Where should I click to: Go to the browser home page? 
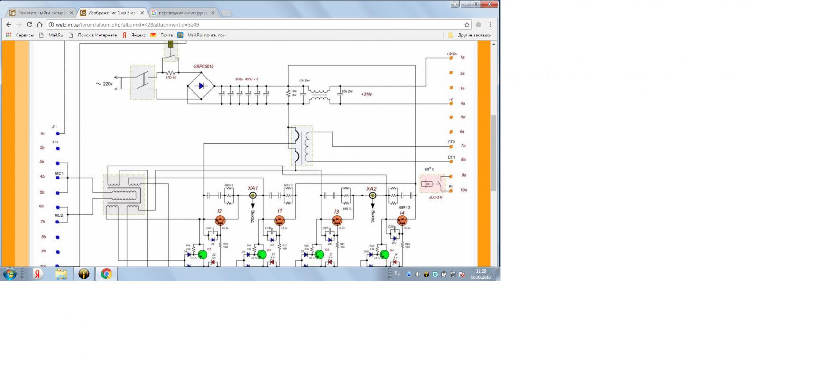point(40,25)
